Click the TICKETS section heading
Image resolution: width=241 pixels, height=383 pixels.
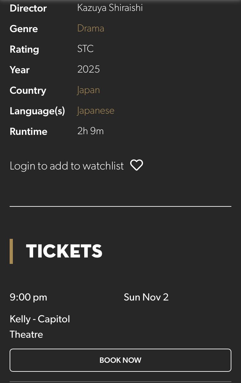(x=64, y=251)
